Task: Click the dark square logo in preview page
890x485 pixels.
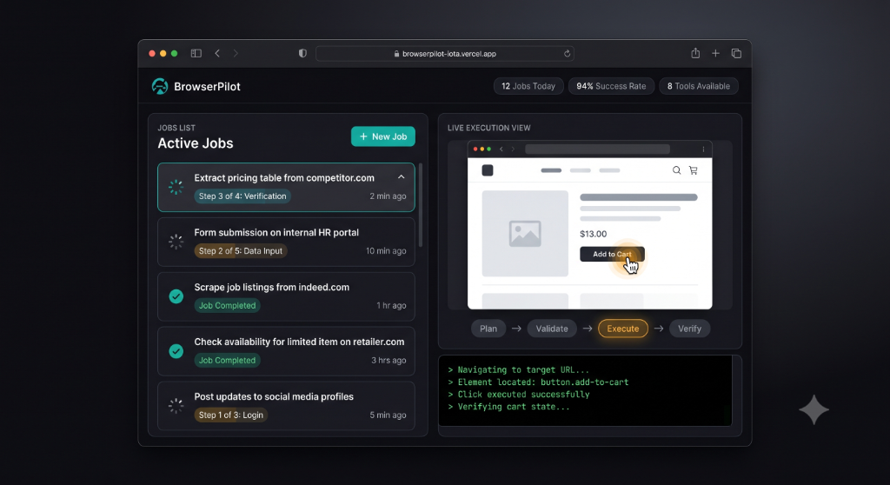Action: pyautogui.click(x=488, y=170)
